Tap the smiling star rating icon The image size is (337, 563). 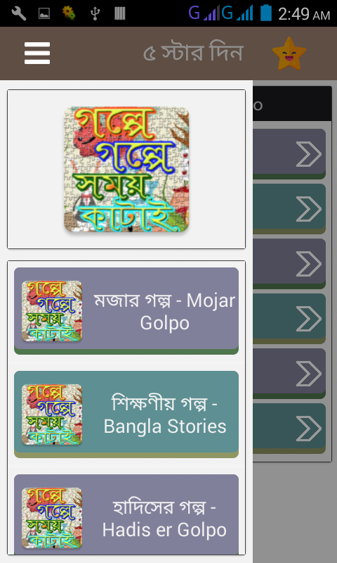pyautogui.click(x=289, y=53)
